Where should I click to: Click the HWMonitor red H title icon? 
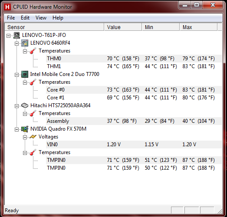click(7, 7)
